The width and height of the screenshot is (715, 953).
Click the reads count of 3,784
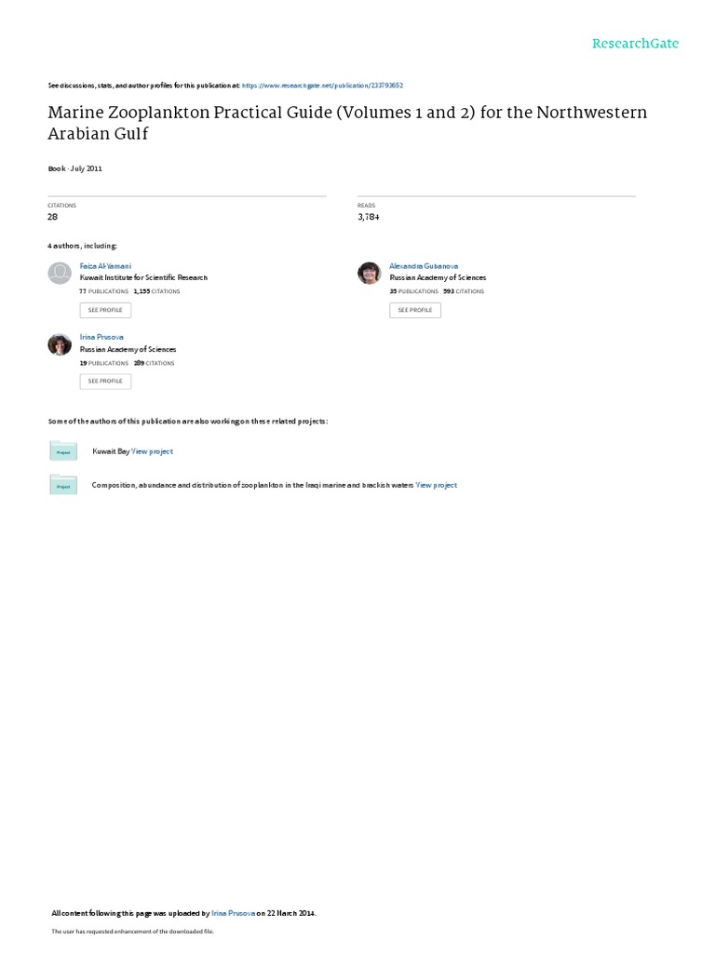coord(369,217)
